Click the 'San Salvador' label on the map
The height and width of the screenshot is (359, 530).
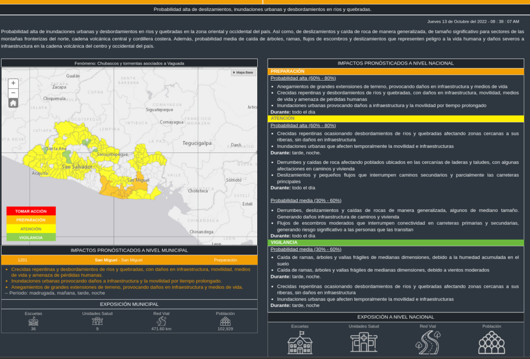tap(77, 167)
